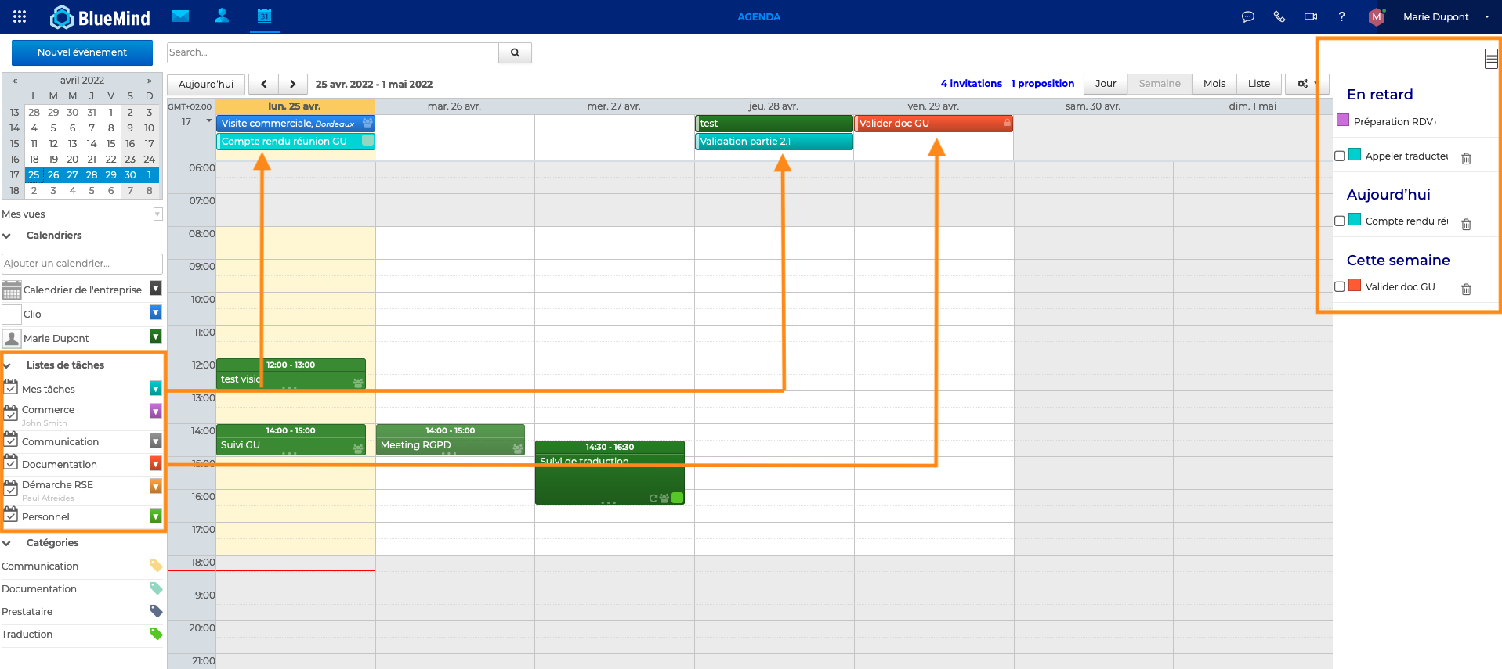
Task: Click the Ajouter un calendrier input field
Action: [81, 264]
